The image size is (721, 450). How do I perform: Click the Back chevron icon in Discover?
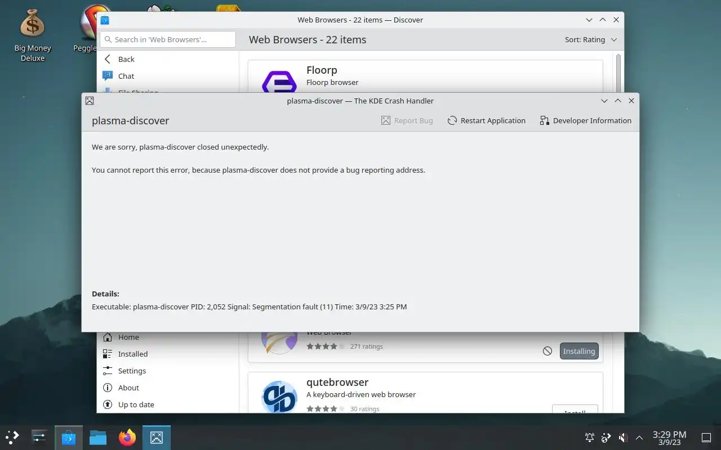coord(108,59)
